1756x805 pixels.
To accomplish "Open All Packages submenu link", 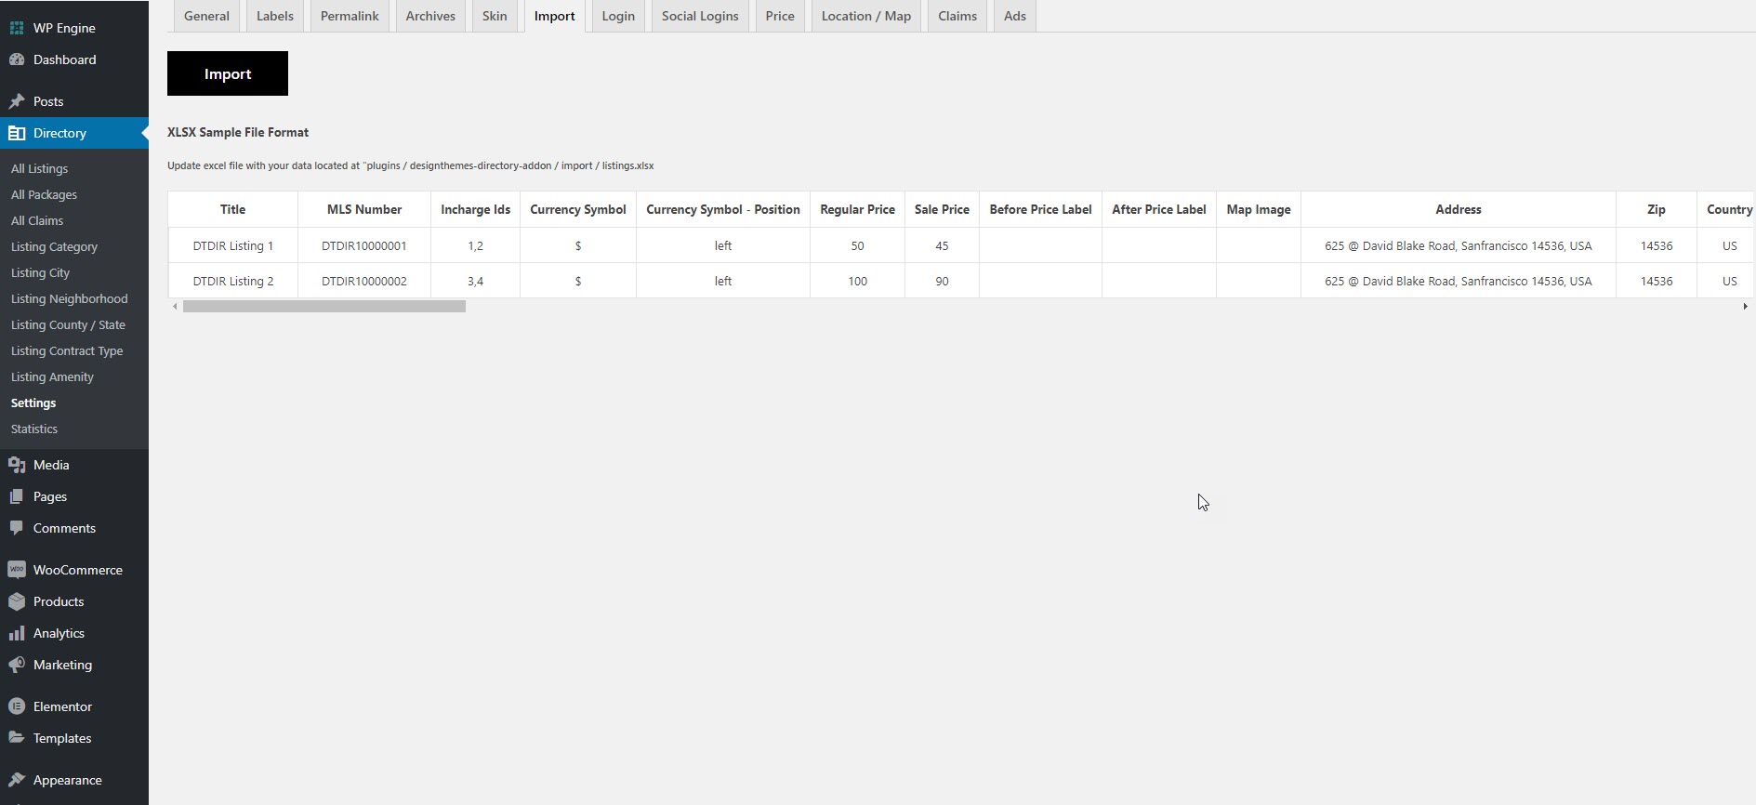I will click(44, 194).
